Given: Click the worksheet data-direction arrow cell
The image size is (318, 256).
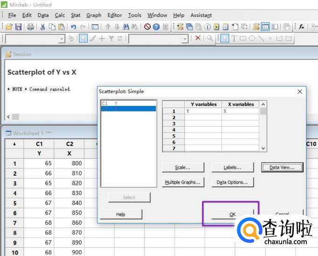Looking at the screenshot, I should click(14, 144).
